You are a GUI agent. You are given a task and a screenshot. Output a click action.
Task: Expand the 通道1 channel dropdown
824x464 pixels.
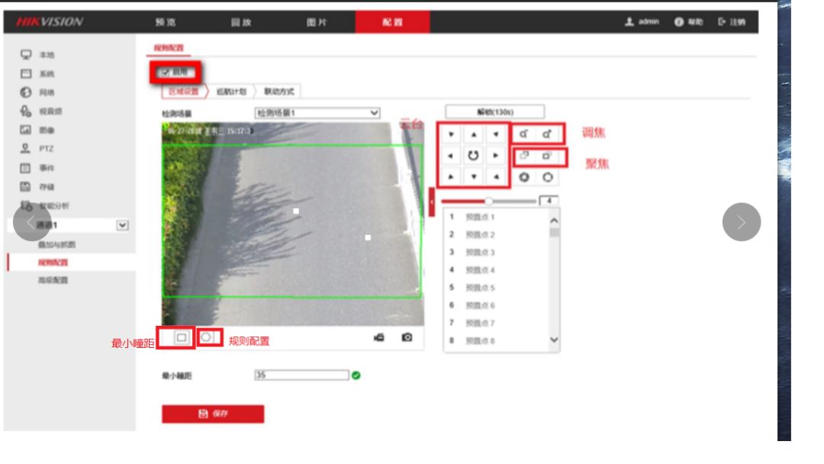121,225
